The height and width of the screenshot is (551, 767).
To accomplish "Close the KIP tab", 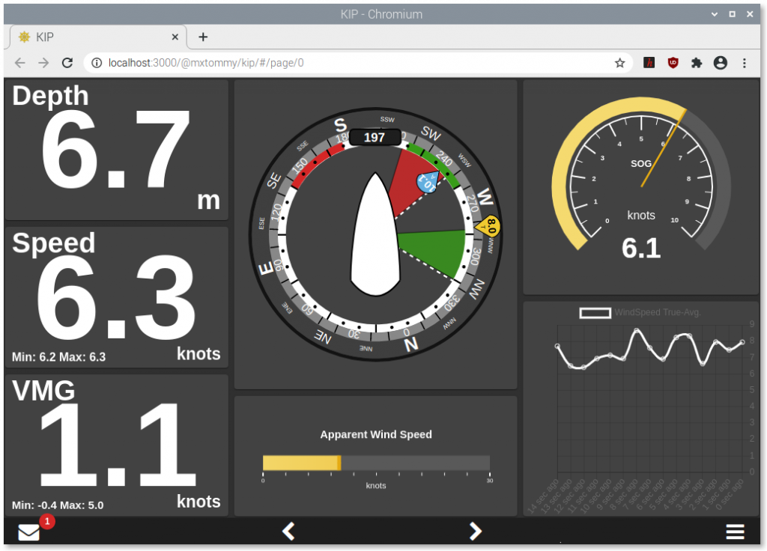I will pyautogui.click(x=175, y=37).
